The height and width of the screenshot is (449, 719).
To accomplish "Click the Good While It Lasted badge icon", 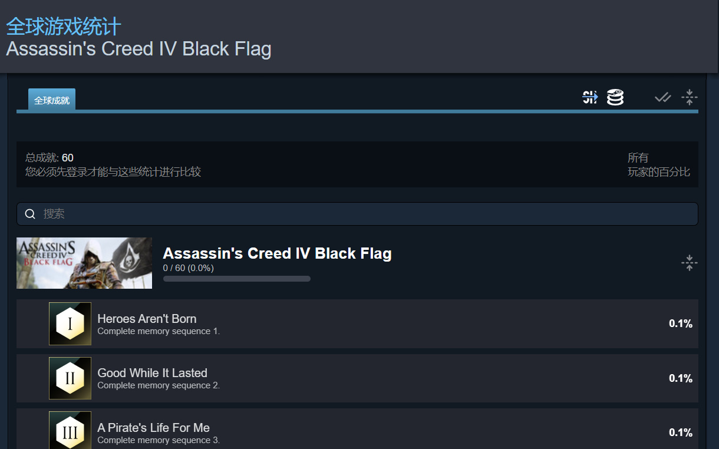I will pos(70,378).
